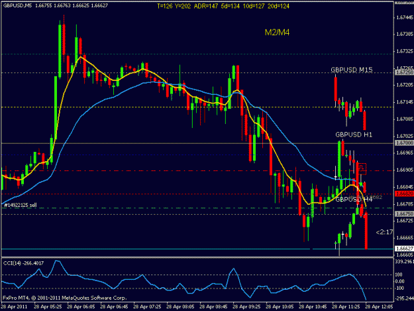Click the 1.67325 price scale value
Viewport: 414px width, 311px height.
[x=405, y=51]
